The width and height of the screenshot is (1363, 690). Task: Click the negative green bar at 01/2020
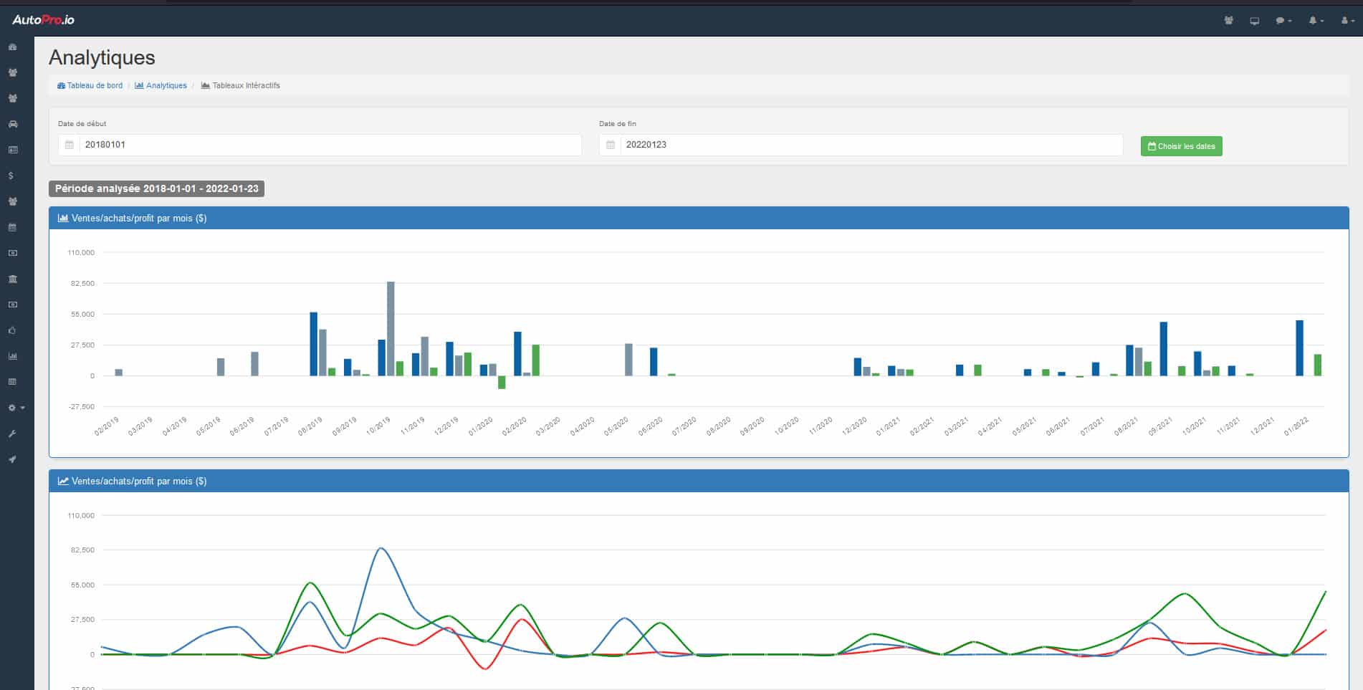tap(502, 382)
